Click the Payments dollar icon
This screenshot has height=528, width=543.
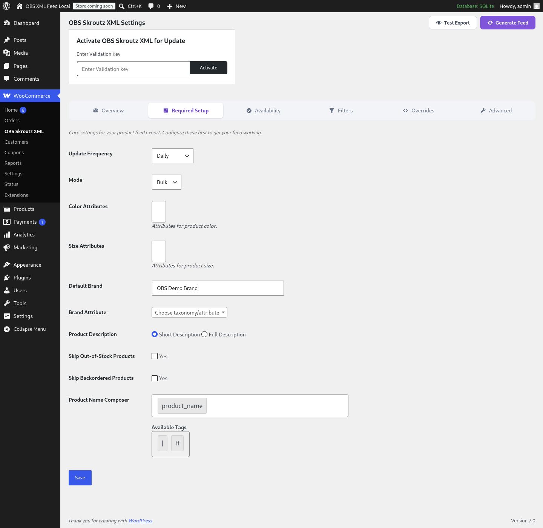pos(7,222)
